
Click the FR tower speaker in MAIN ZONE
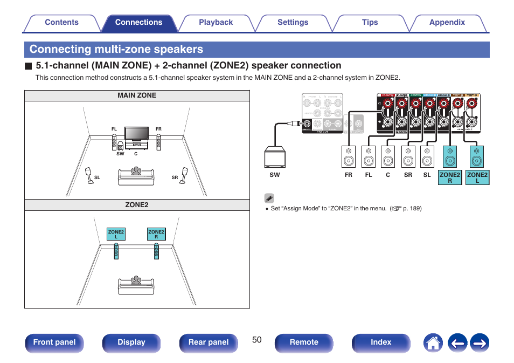[x=158, y=141]
